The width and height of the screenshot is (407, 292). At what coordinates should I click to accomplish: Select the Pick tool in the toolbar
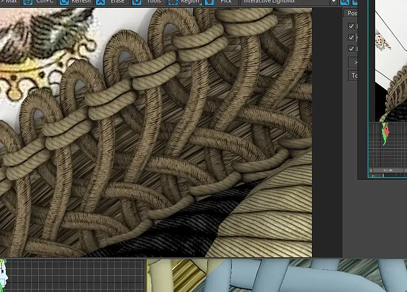(221, 2)
